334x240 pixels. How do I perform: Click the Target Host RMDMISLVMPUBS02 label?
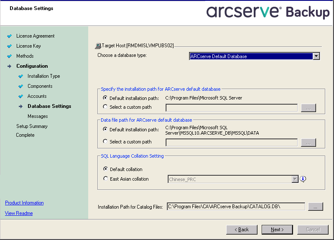coord(138,46)
